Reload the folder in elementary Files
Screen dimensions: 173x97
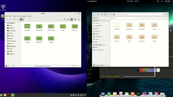tap(163, 14)
